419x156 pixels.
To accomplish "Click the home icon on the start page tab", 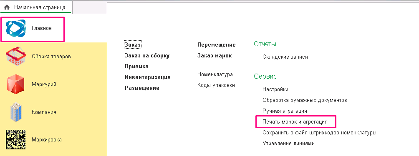I will pyautogui.click(x=7, y=7).
